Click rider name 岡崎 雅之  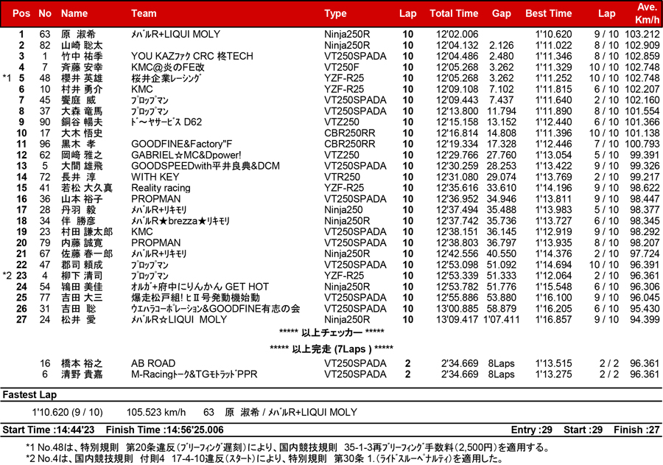[x=82, y=155]
